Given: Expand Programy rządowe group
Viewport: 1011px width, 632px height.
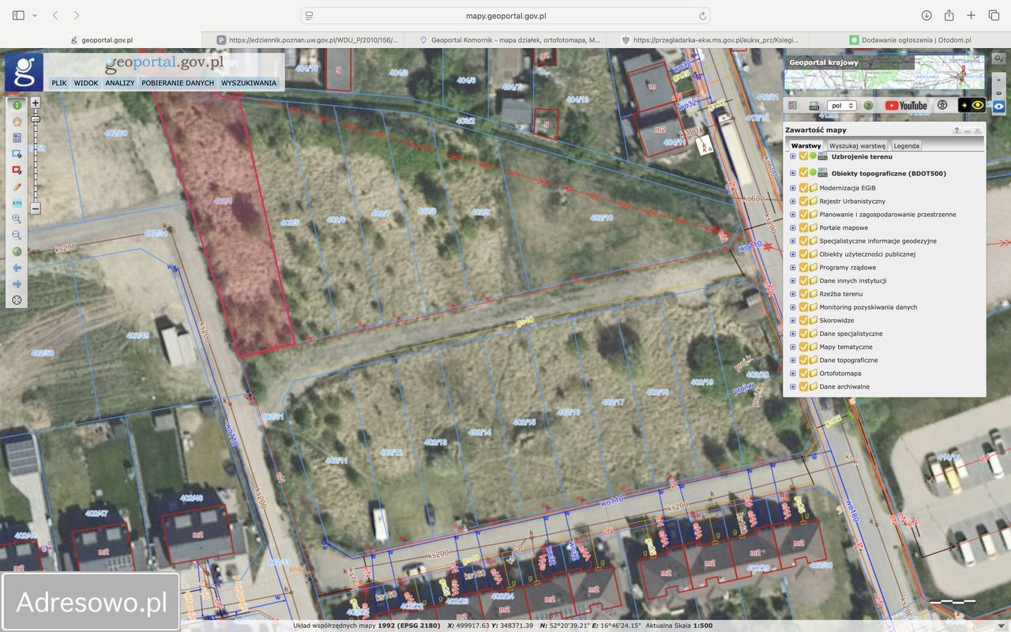Looking at the screenshot, I should pos(792,267).
